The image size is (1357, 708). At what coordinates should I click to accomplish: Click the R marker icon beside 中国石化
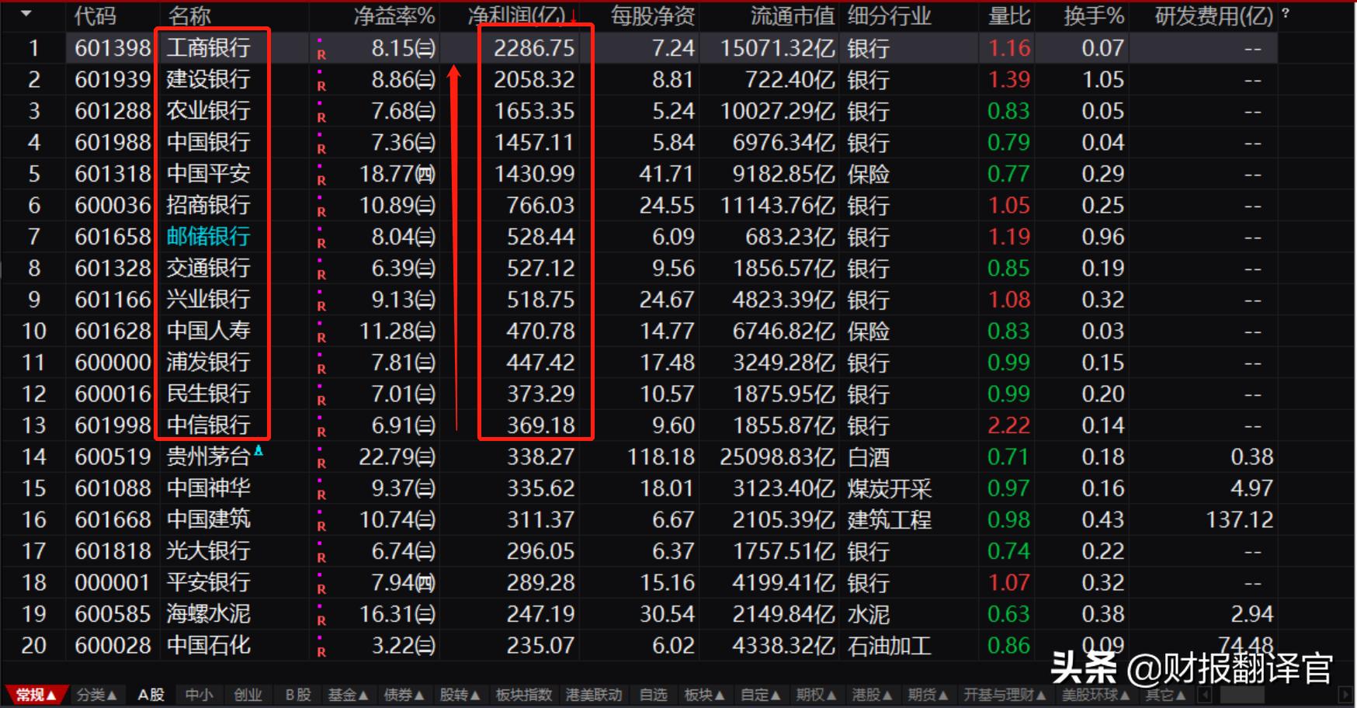coord(321,651)
